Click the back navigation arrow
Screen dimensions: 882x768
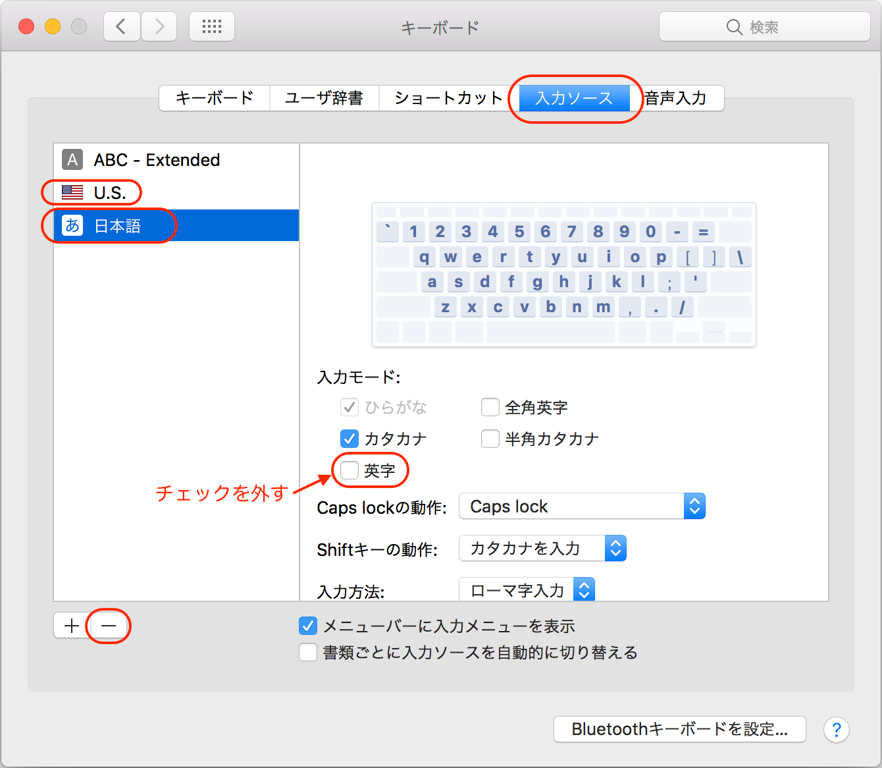click(x=122, y=27)
